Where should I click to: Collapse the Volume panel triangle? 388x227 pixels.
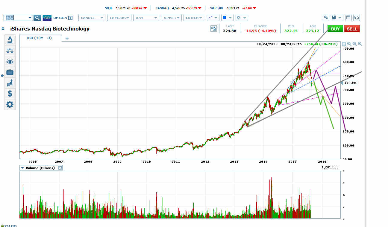[22, 168]
